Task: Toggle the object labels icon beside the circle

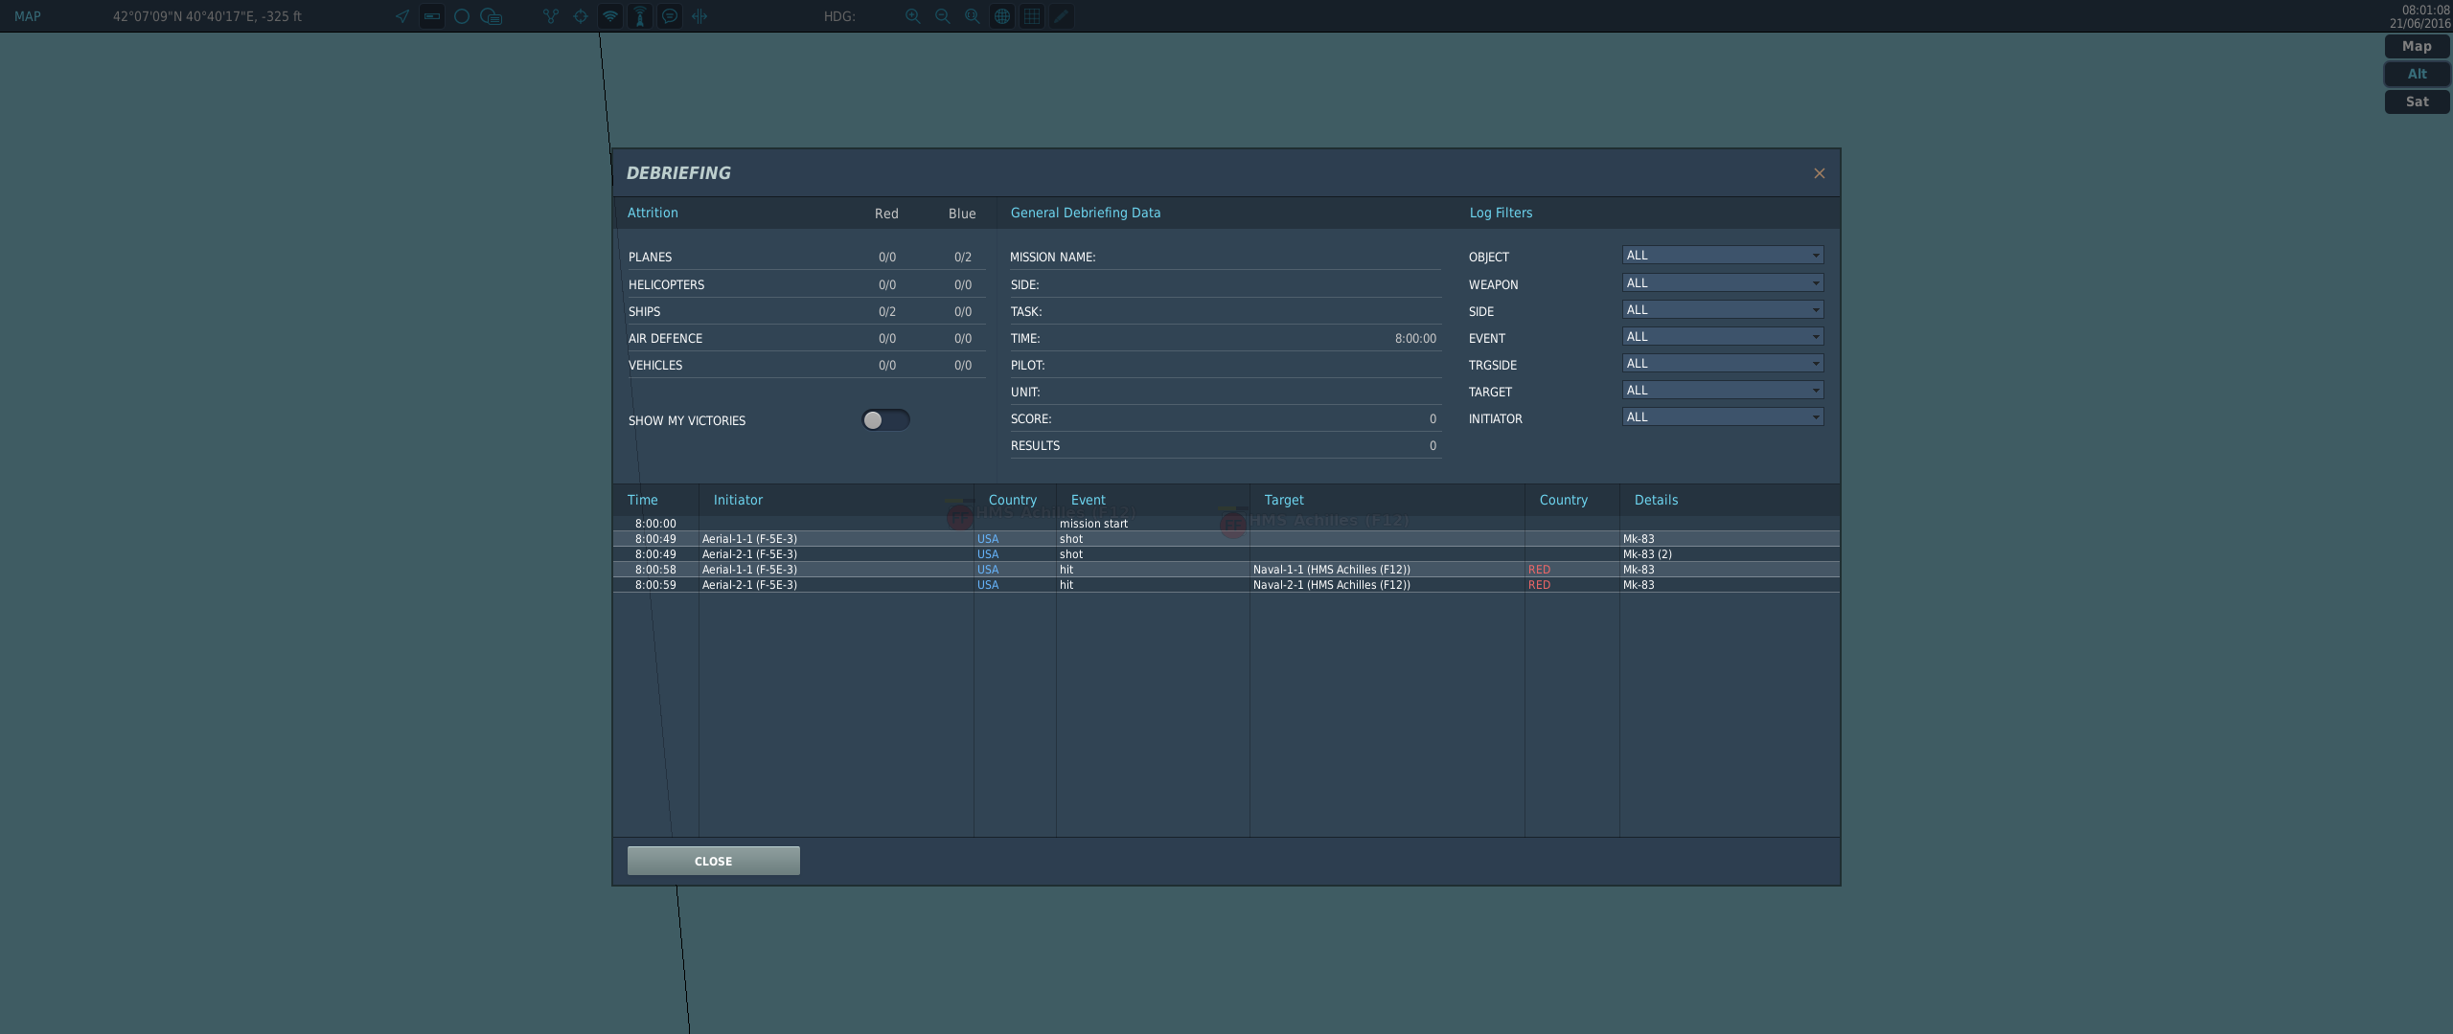Action: [x=492, y=16]
